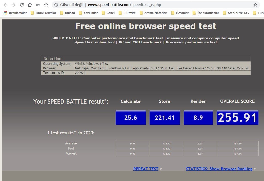This screenshot has height=181, width=264.
Task: Open the Arama Motorları bookmark folder
Action: point(154,13)
